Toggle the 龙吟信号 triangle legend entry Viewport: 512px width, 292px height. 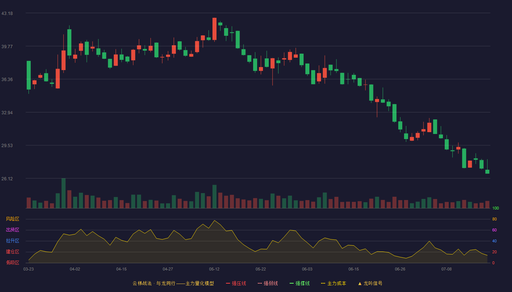click(x=370, y=283)
